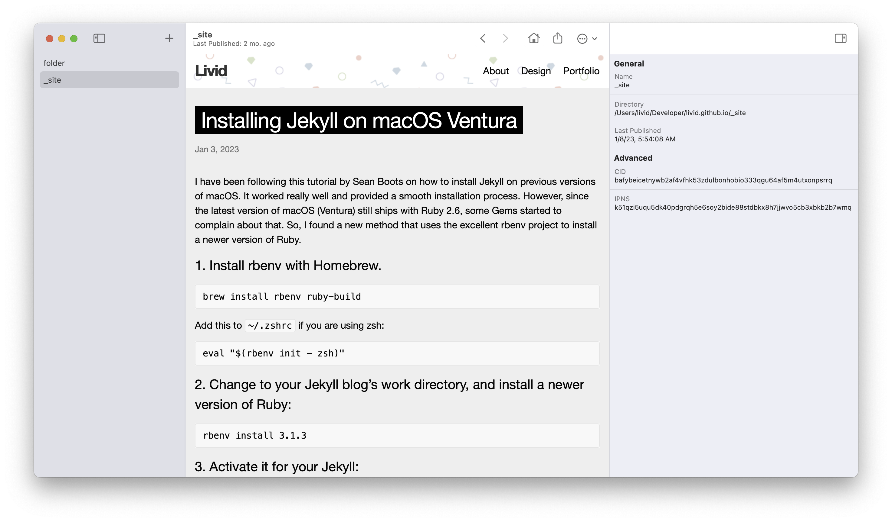
Task: Close the window with the red button
Action: pos(50,39)
